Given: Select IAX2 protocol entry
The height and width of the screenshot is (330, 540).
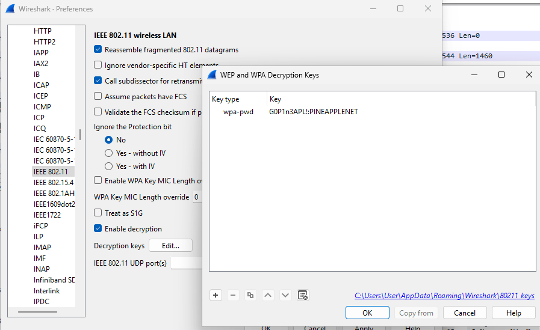Looking at the screenshot, I should click(41, 64).
